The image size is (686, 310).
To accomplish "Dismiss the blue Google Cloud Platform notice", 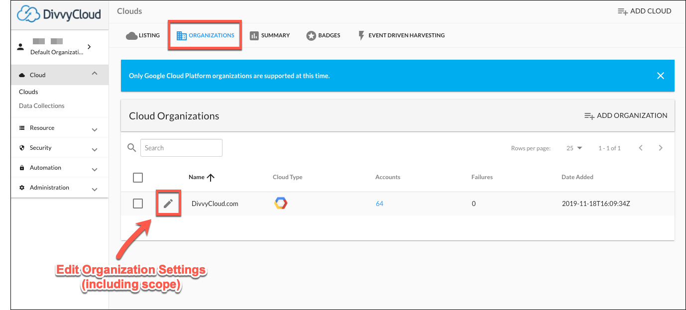I will 661,76.
